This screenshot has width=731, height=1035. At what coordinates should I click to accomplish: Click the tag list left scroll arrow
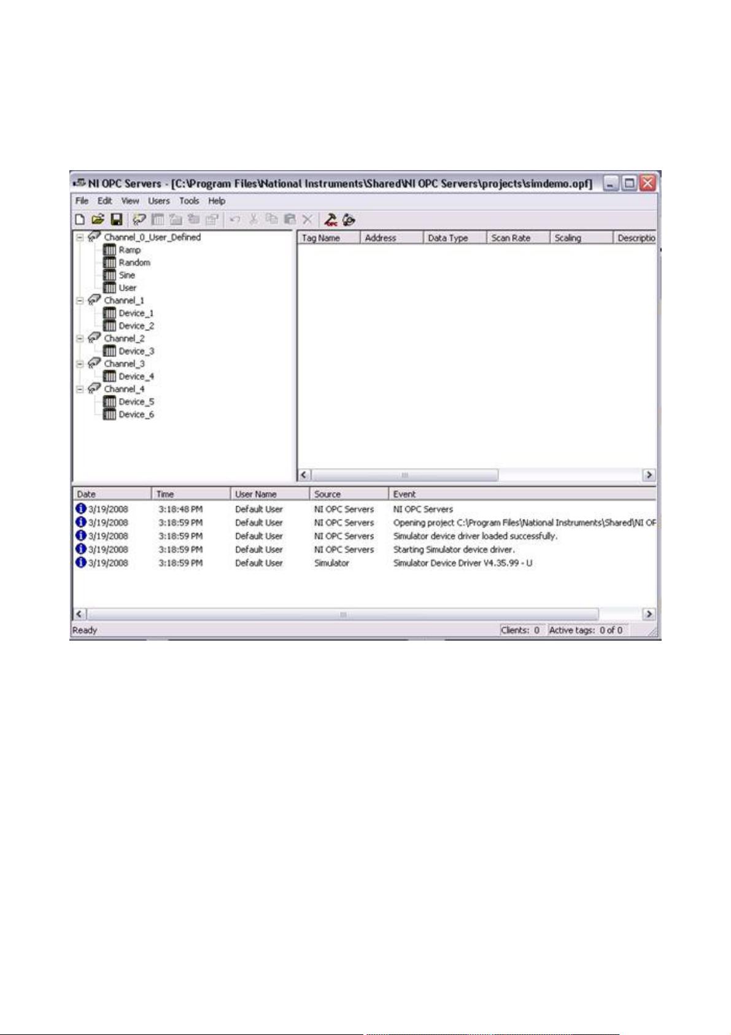(x=305, y=475)
